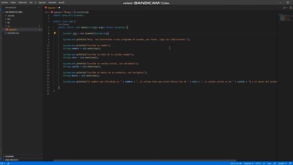Image resolution: width=293 pixels, height=165 pixels.
Task: Open the Ejecutar menu
Action: [42, 2]
